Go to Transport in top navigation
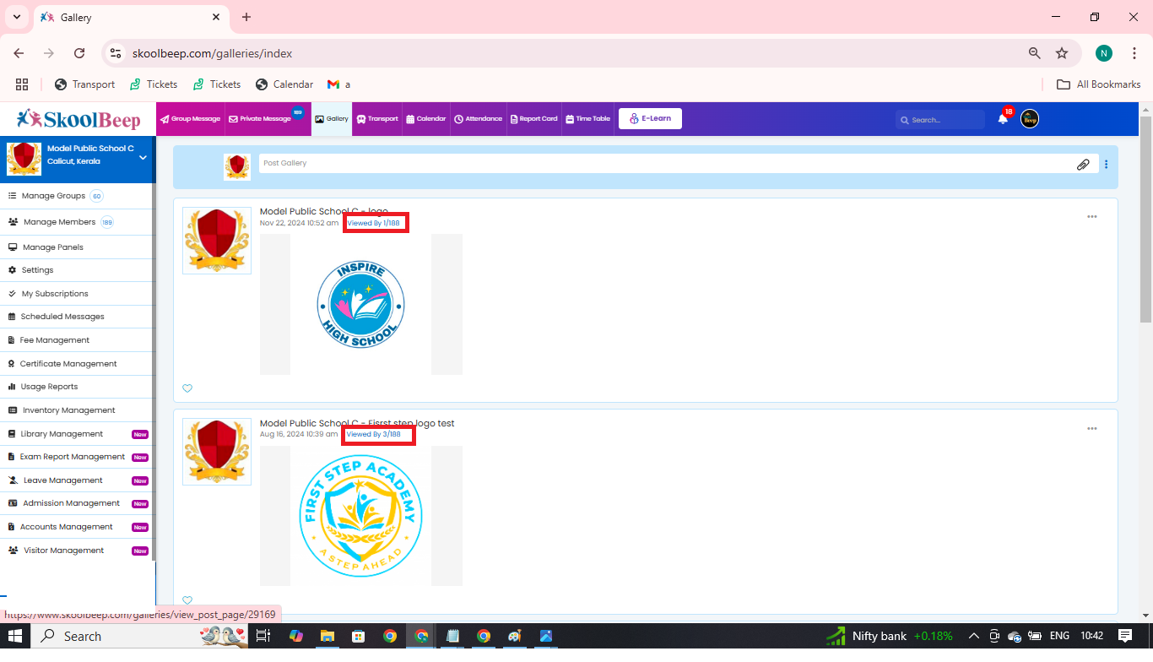Image resolution: width=1153 pixels, height=662 pixels. (x=377, y=119)
